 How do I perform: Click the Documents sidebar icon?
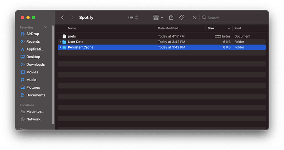22,95
